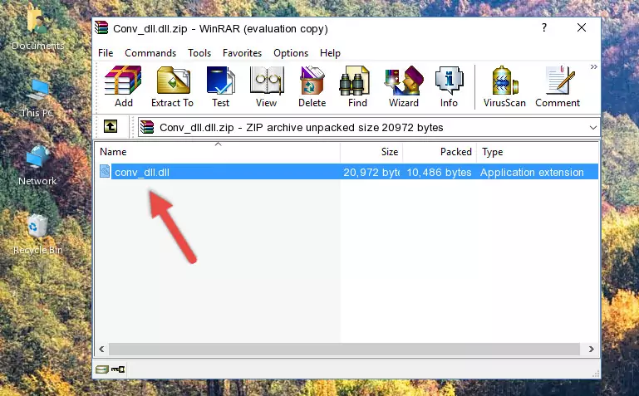Sort by the Name column header
The image size is (639, 396).
tap(218, 152)
